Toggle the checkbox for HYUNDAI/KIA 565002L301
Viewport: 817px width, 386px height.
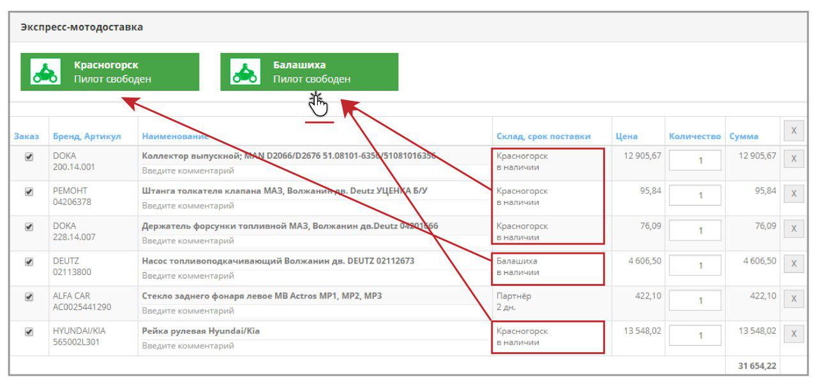(29, 332)
